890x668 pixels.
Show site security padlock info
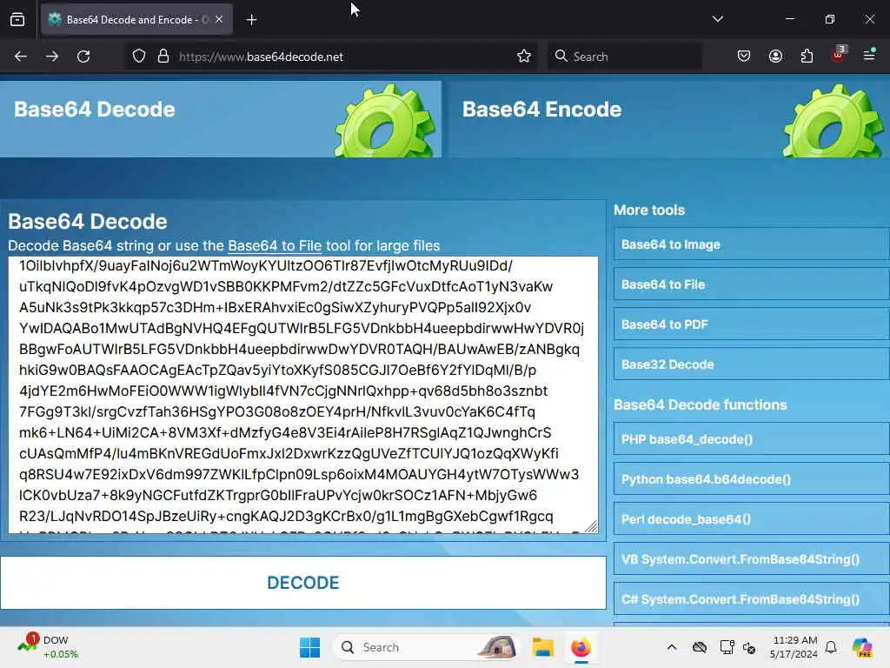163,57
